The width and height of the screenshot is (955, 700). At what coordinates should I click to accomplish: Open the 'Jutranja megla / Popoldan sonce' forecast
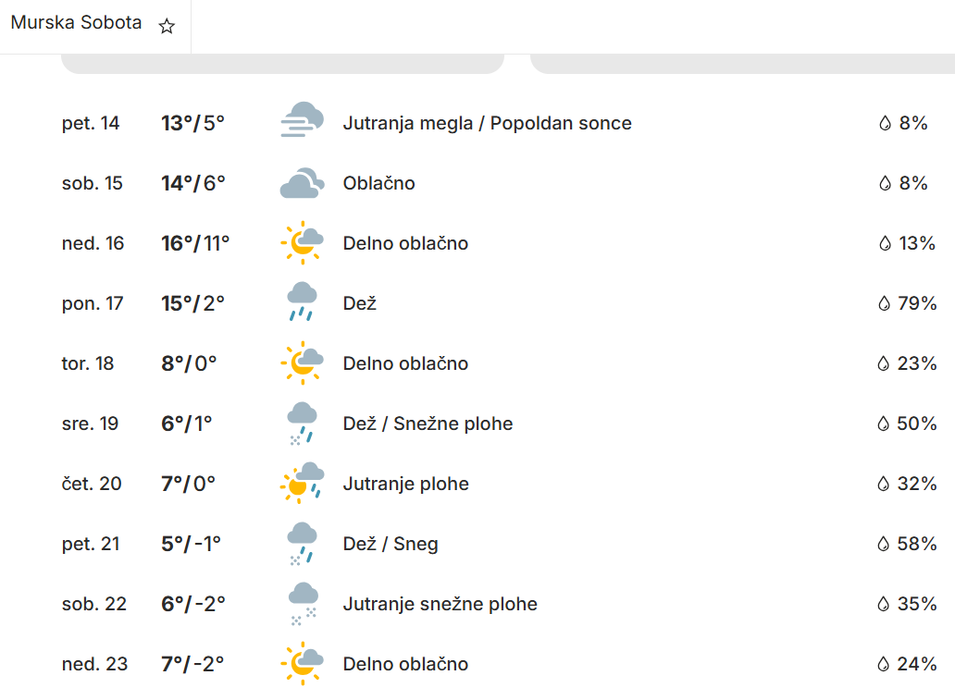(487, 123)
